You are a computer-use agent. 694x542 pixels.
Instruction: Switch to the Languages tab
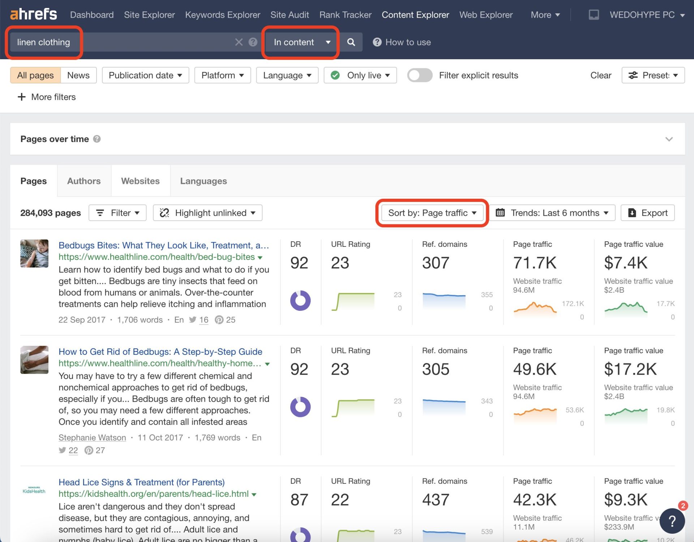pos(204,181)
